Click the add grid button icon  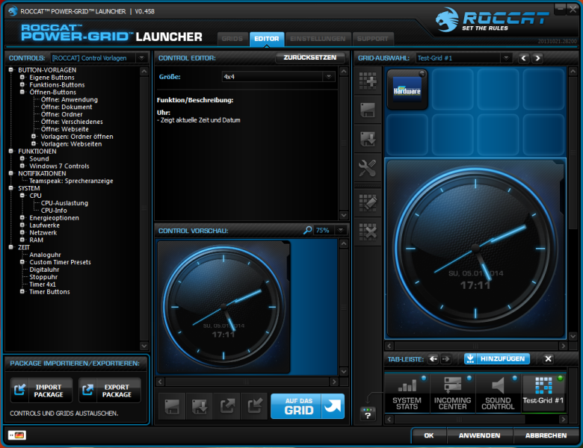[x=368, y=81]
